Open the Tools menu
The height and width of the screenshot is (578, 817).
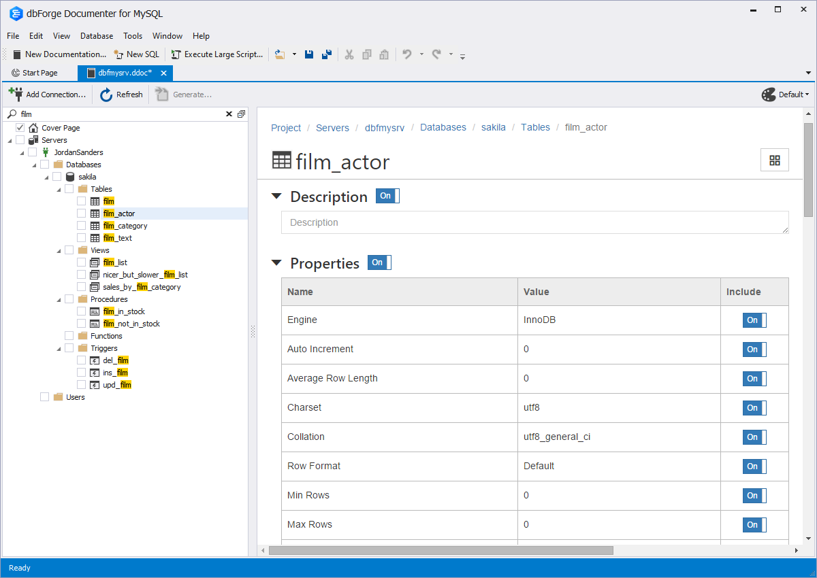pos(133,36)
